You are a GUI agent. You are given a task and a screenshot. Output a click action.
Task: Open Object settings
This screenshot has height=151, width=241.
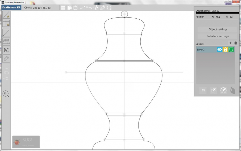tap(218, 29)
